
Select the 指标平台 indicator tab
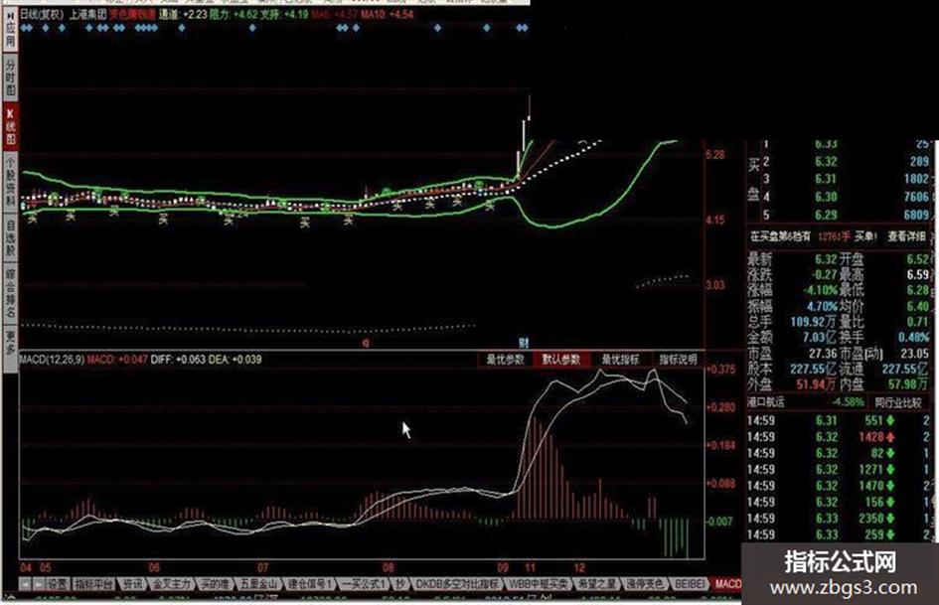pos(93,583)
